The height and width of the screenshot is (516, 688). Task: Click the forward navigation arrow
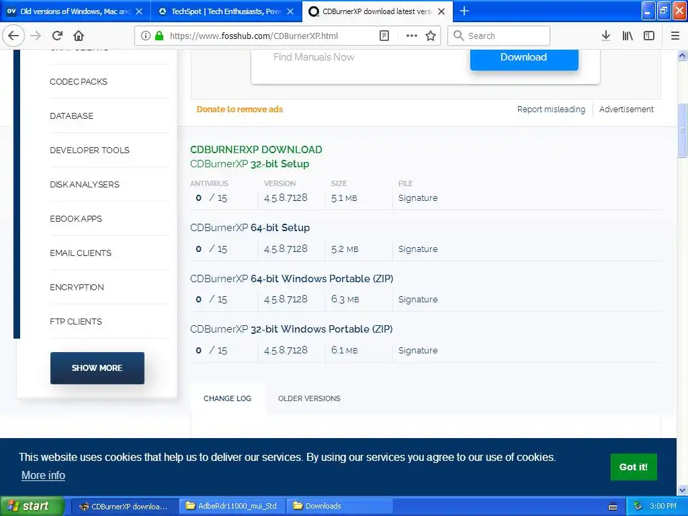(36, 36)
